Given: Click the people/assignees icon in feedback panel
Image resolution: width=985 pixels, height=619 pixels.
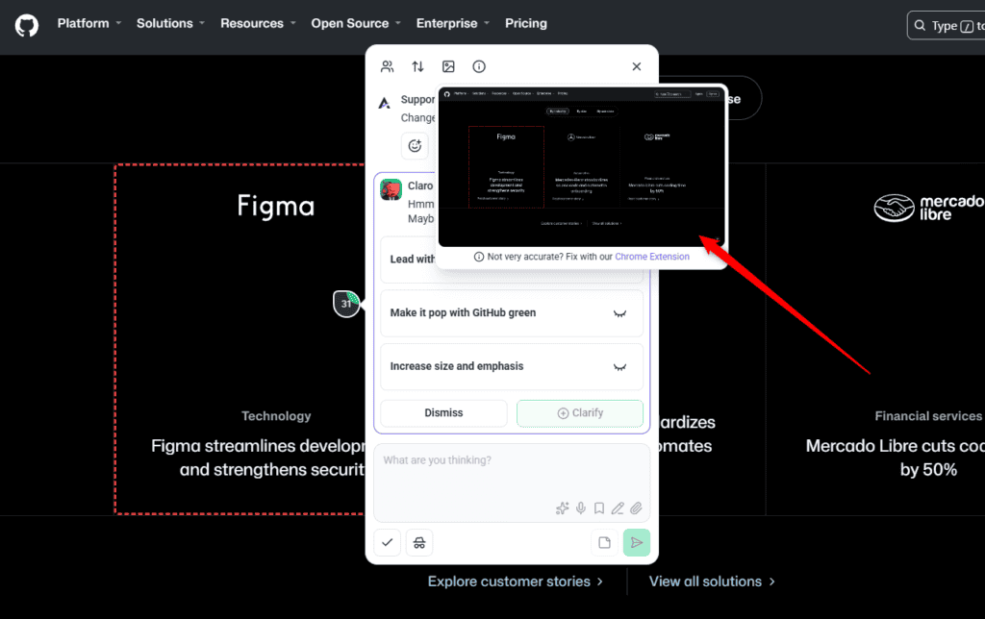Looking at the screenshot, I should click(x=387, y=66).
